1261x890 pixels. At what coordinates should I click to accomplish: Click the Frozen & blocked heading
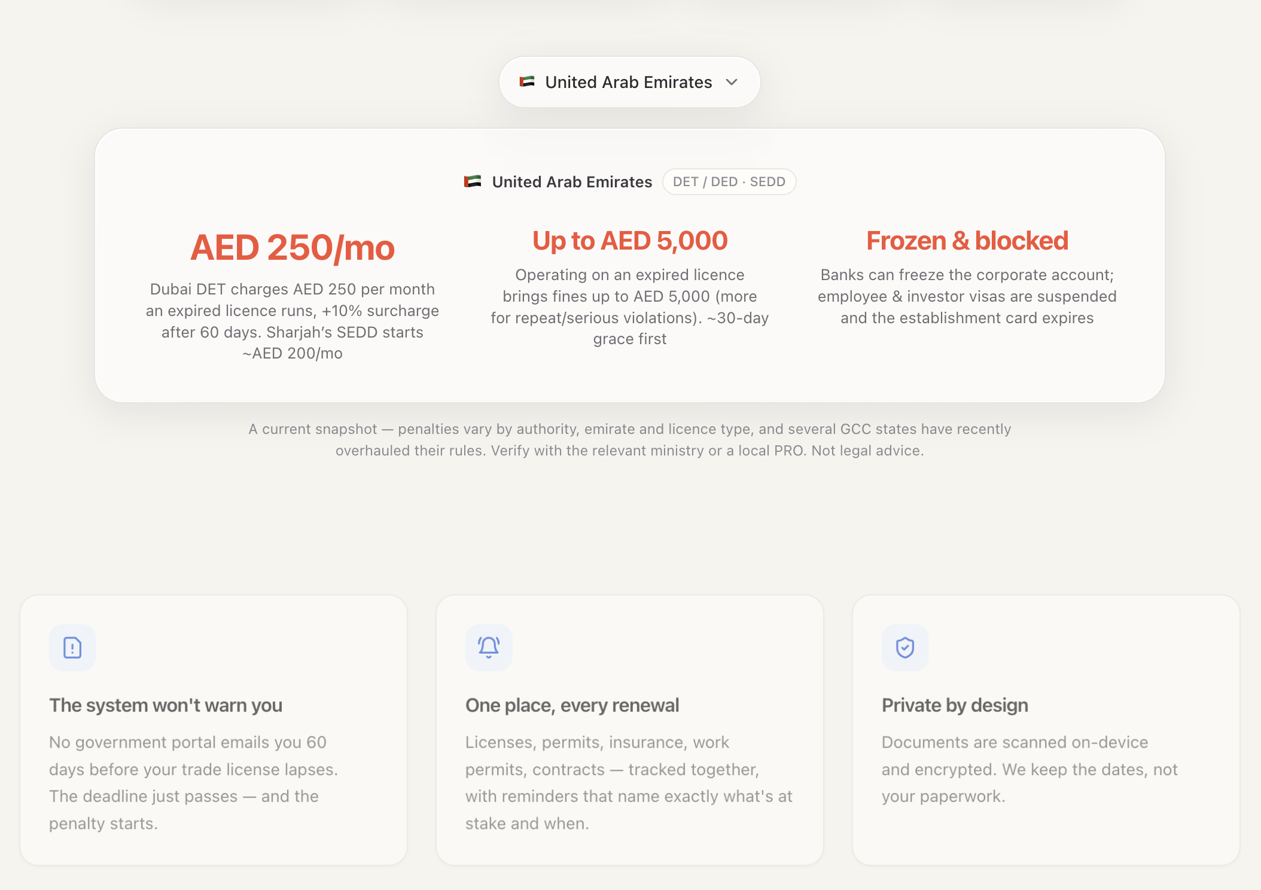tap(967, 241)
